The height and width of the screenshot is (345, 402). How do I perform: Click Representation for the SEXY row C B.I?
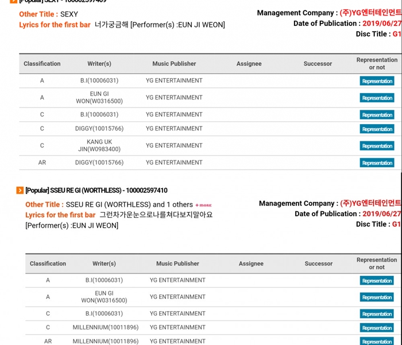377,115
